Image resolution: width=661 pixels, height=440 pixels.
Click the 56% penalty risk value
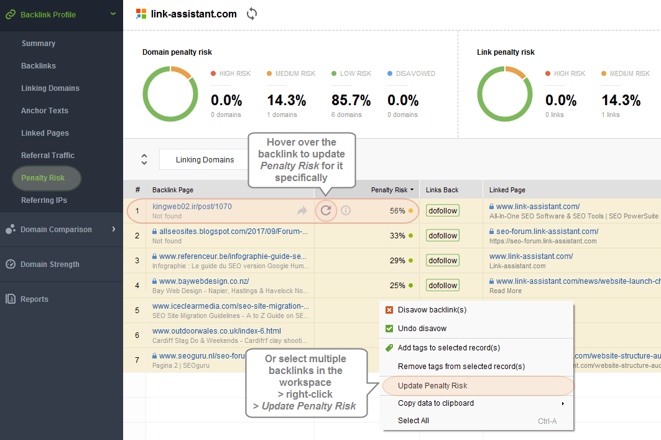(397, 210)
